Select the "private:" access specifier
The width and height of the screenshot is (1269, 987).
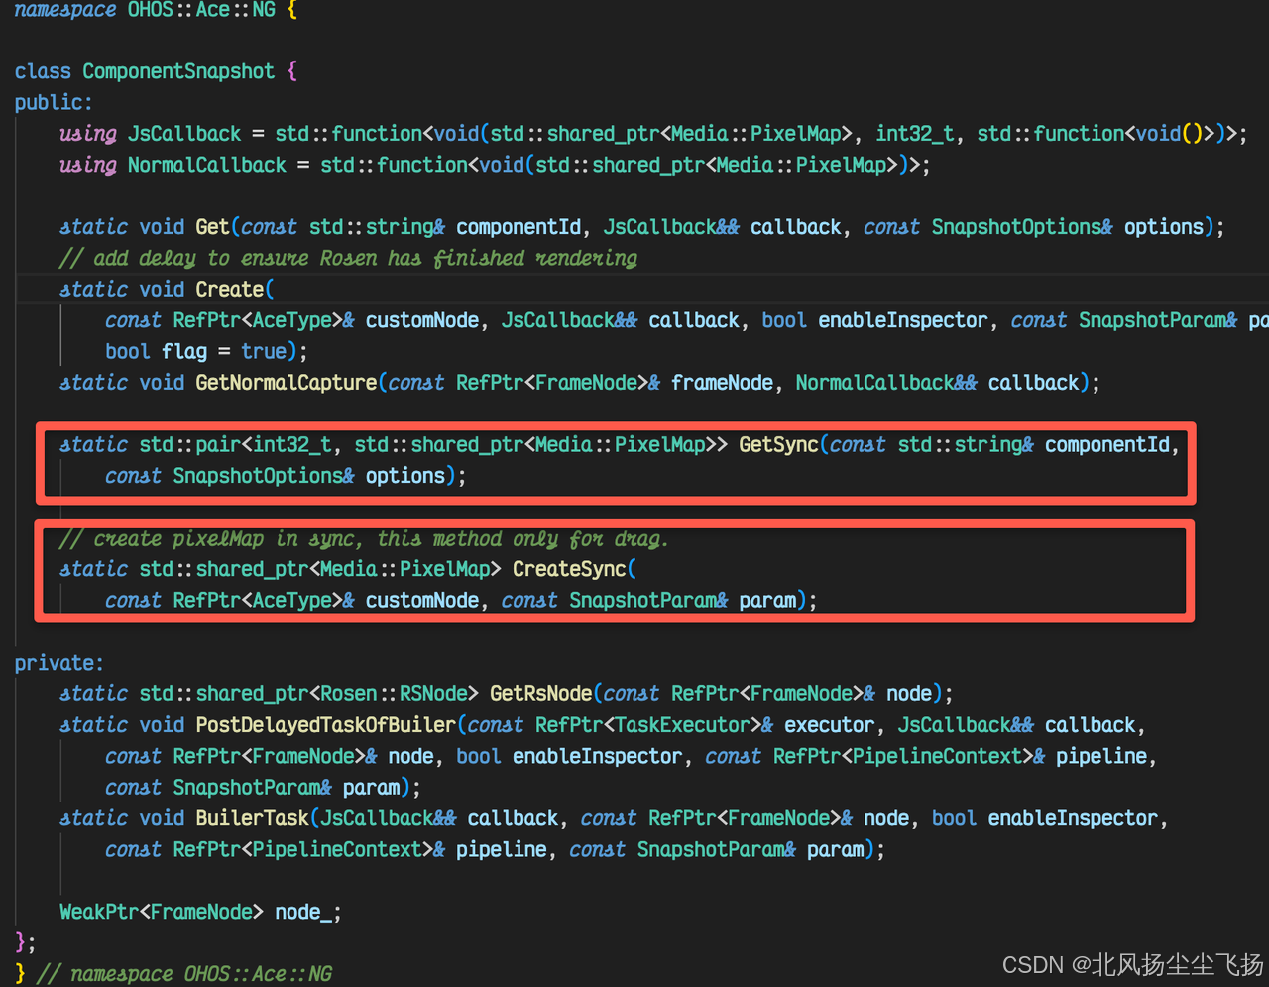coord(58,663)
